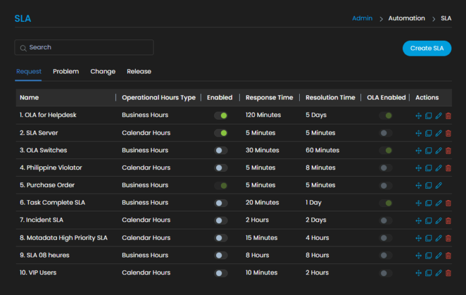Turn off OLA Enabled for Task Complete SLA

click(x=385, y=203)
